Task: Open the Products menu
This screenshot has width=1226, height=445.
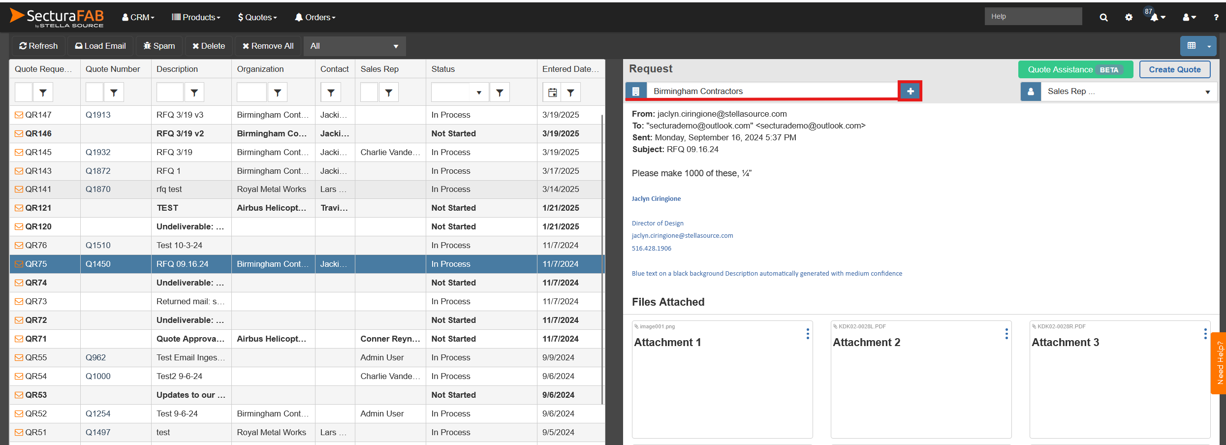Action: pyautogui.click(x=196, y=17)
